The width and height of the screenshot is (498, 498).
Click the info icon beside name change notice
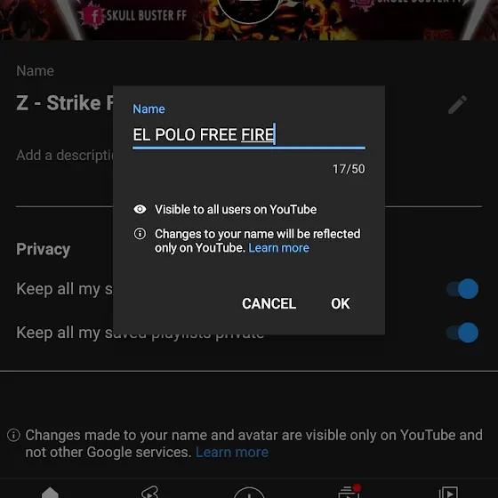(x=140, y=234)
